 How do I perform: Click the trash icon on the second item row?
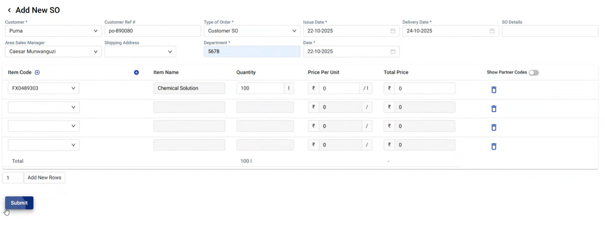(493, 109)
